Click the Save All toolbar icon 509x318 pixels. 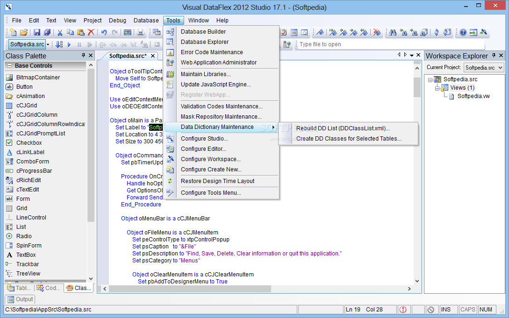(x=47, y=32)
